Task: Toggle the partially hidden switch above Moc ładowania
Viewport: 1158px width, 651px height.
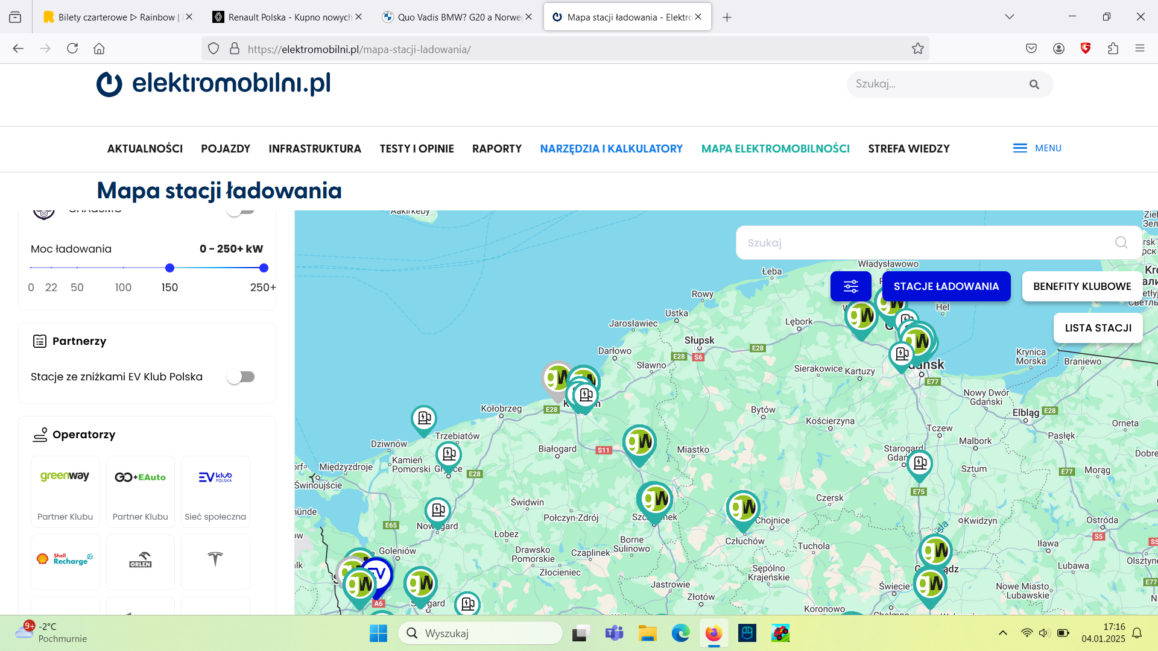Action: (241, 212)
